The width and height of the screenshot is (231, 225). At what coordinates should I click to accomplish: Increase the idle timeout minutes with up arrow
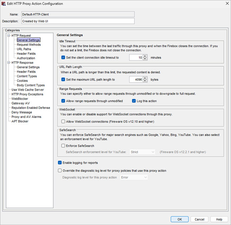145,56
